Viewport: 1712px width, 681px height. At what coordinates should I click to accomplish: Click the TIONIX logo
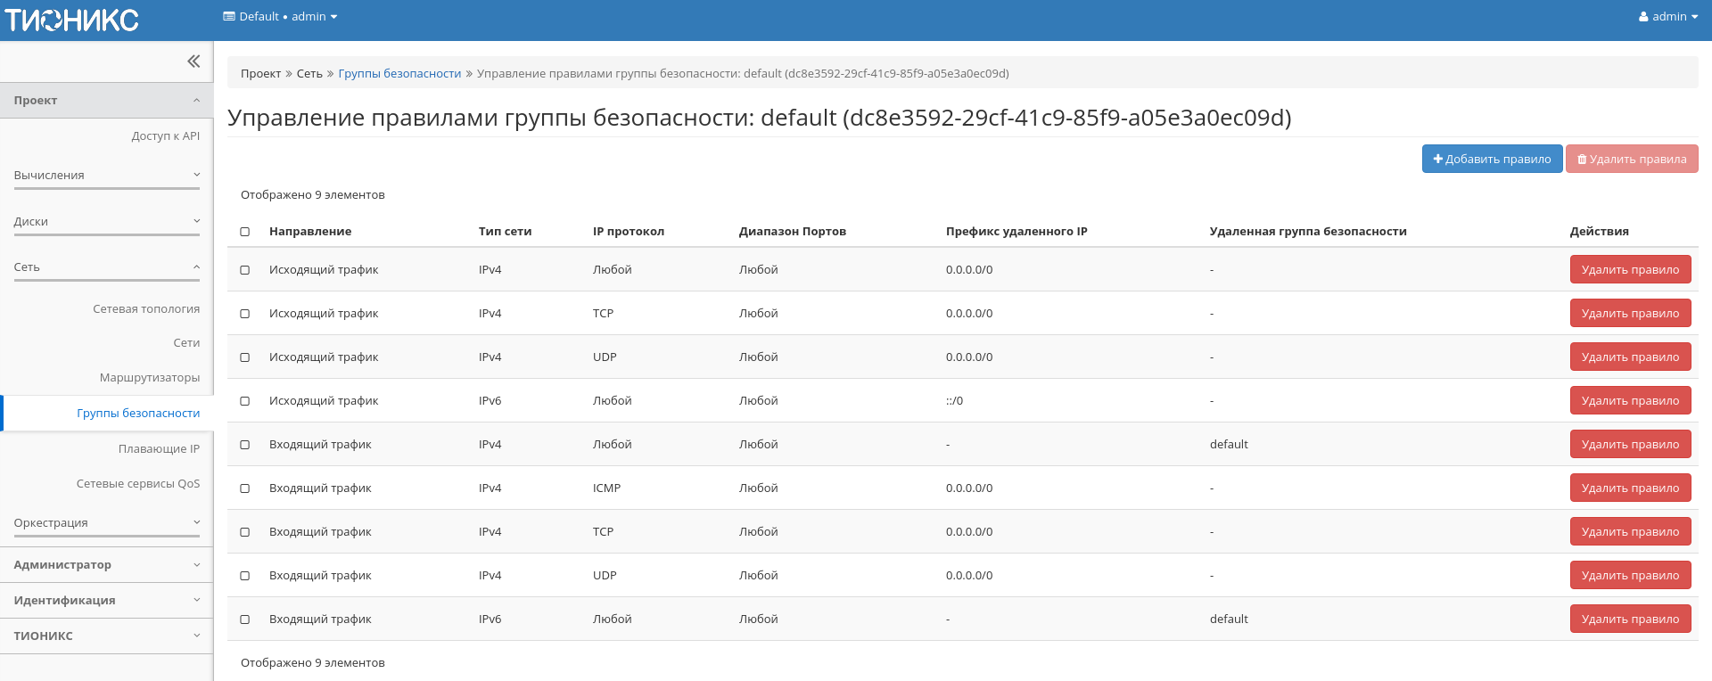click(x=72, y=20)
